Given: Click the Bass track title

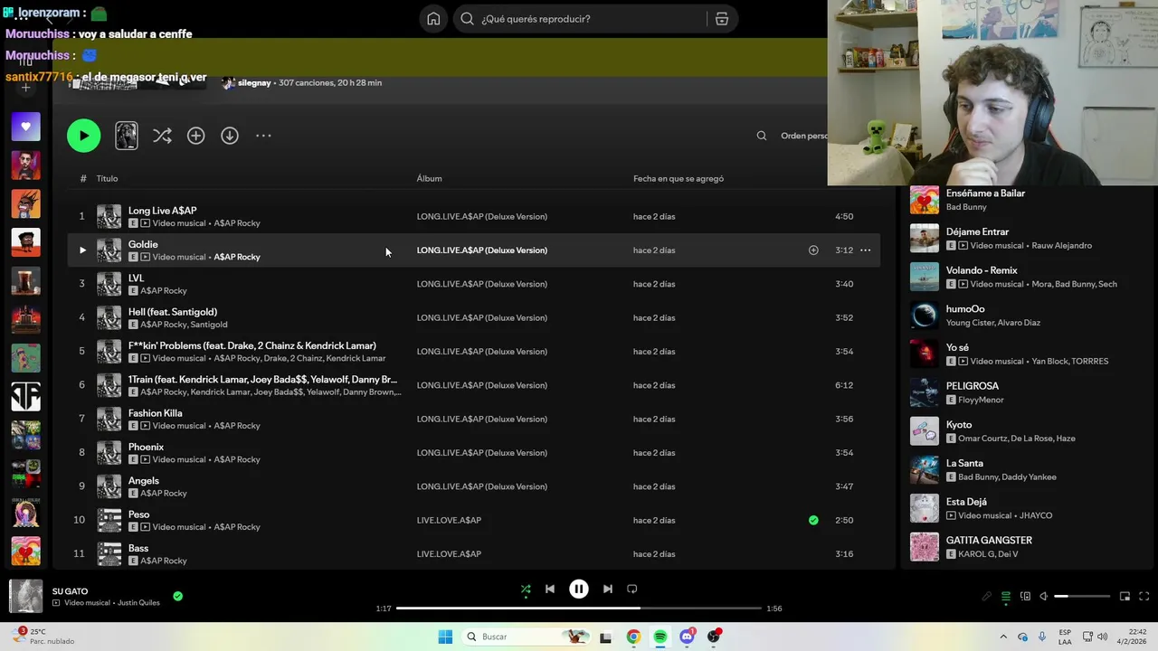Looking at the screenshot, I should click(138, 548).
